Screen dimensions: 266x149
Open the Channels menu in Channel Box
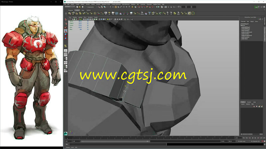(243, 22)
